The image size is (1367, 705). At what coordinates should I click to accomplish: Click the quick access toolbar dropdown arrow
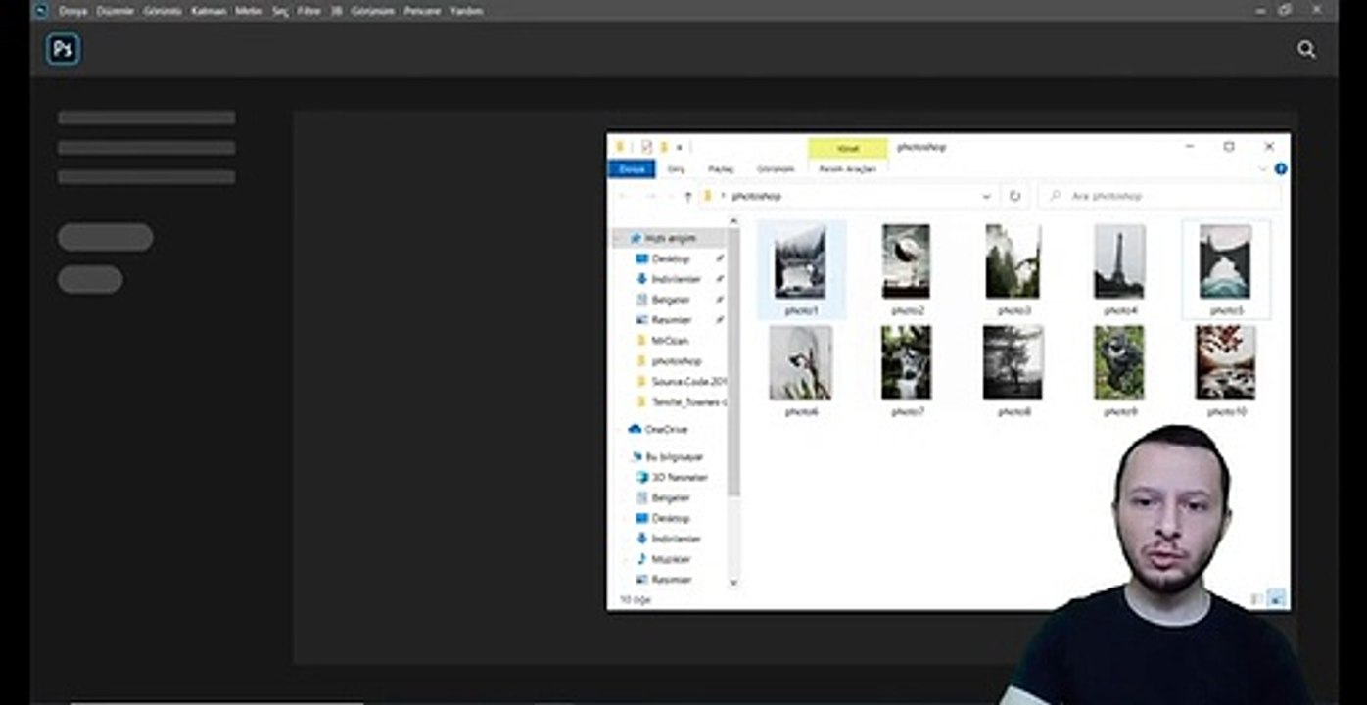click(x=680, y=147)
